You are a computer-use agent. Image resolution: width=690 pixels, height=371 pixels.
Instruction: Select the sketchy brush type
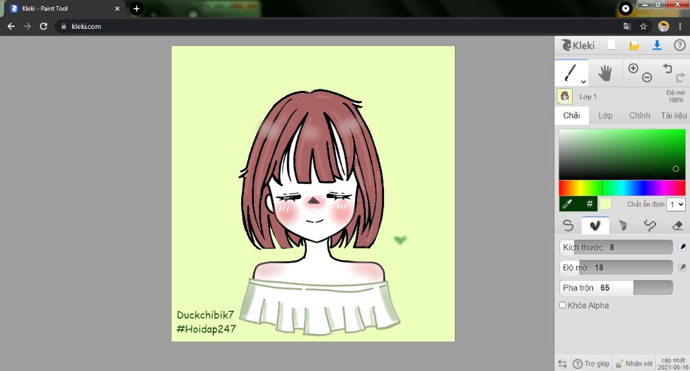[623, 226]
